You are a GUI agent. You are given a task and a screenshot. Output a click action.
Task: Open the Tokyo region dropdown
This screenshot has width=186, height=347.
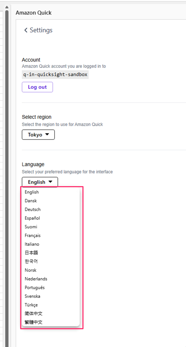point(38,134)
